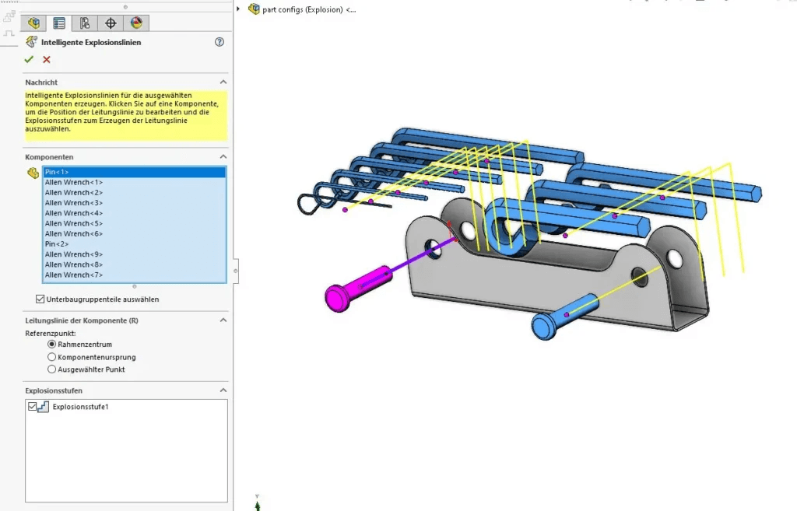Collapse the Komponenten section
The height and width of the screenshot is (511, 797).
[x=223, y=156]
